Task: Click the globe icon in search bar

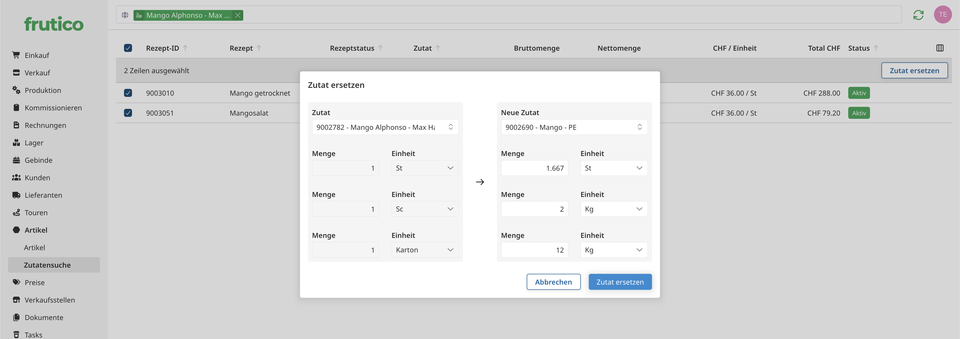Action: tap(125, 15)
